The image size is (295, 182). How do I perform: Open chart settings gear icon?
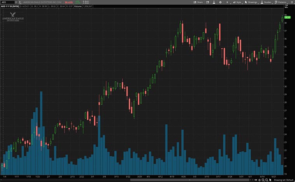point(220,2)
